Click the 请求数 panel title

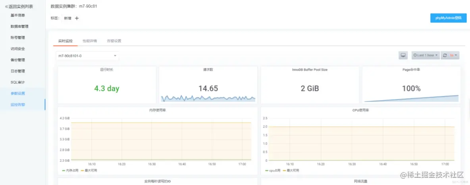208,69
